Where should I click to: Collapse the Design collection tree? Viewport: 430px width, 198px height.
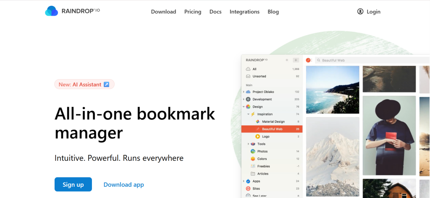coord(244,107)
